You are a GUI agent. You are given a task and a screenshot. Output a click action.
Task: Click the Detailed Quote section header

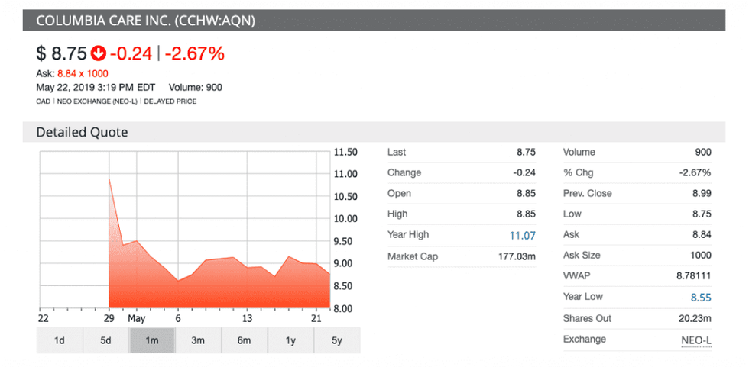(82, 132)
